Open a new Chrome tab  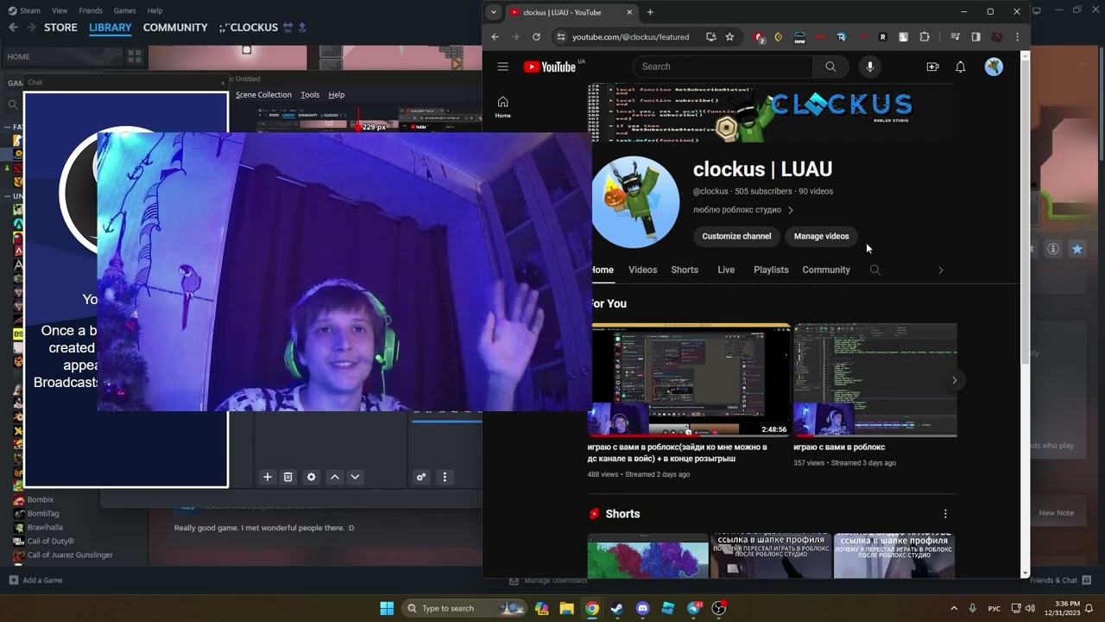coord(650,12)
